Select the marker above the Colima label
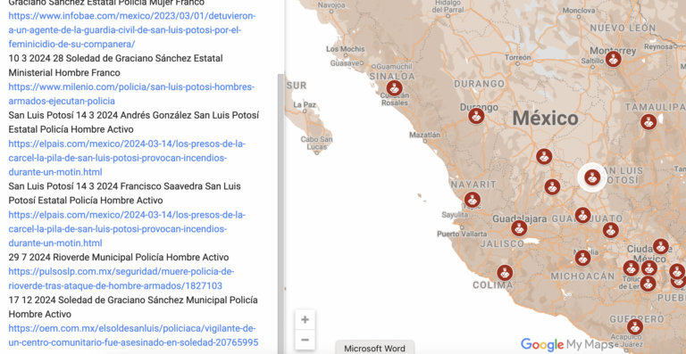 click(x=505, y=273)
